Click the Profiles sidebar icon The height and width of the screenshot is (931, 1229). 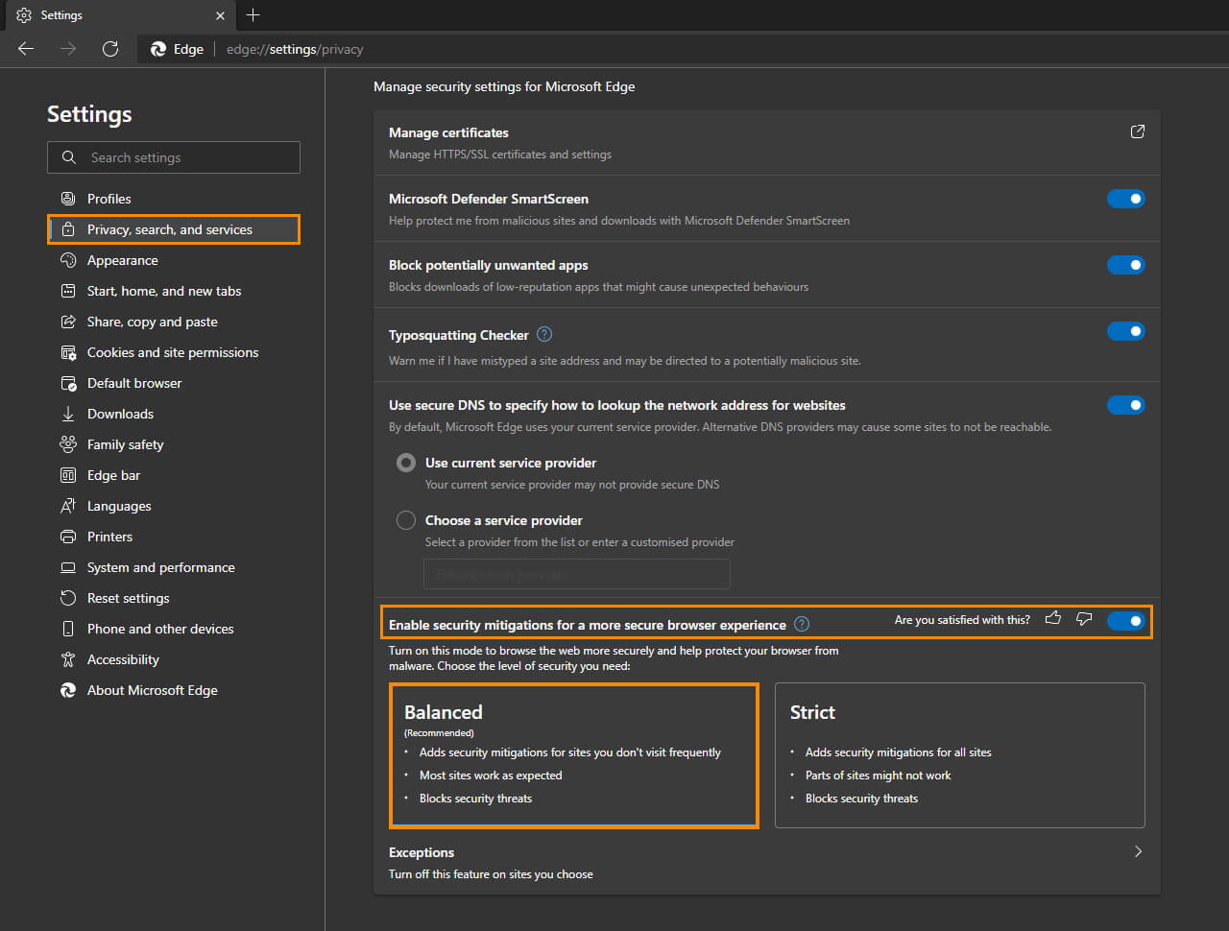pyautogui.click(x=68, y=199)
